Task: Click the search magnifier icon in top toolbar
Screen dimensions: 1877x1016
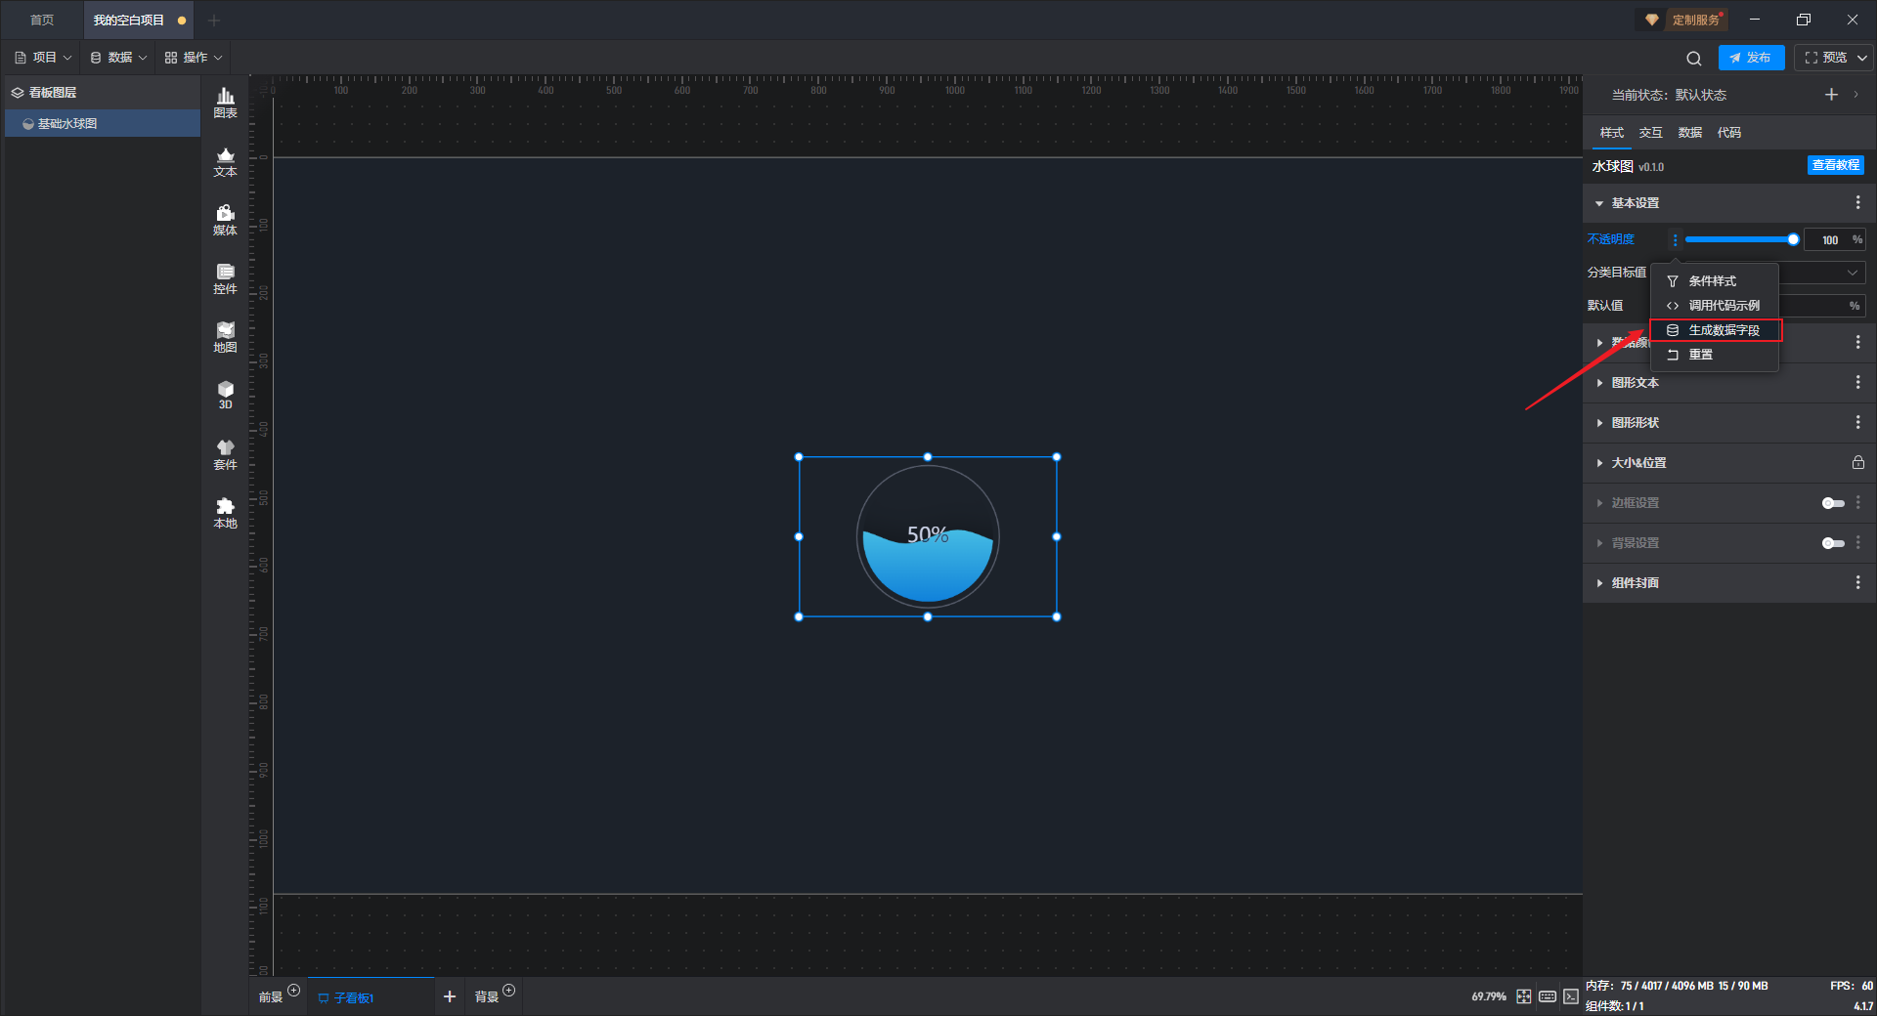Action: [x=1694, y=58]
